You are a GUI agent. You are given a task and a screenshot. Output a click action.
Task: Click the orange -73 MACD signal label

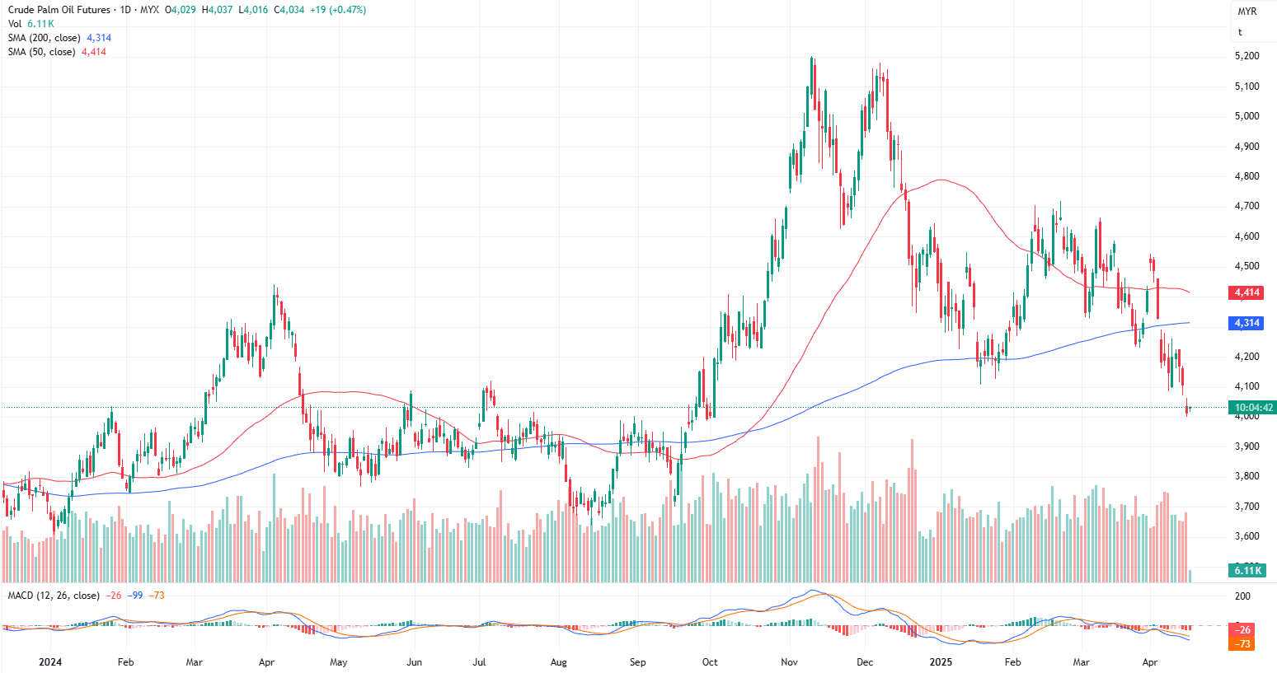pos(1244,643)
